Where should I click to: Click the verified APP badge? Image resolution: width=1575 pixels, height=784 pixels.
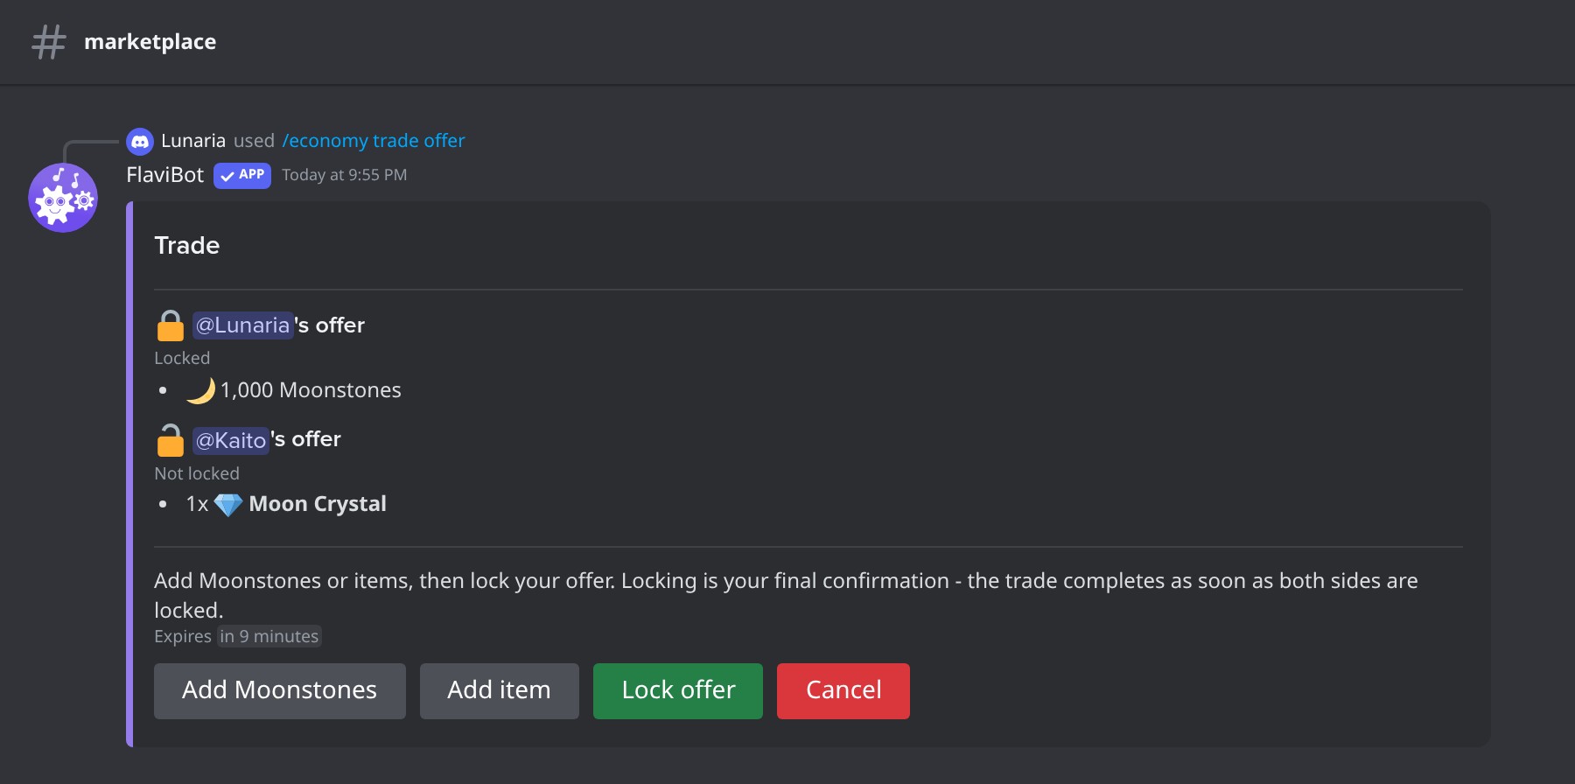point(242,175)
